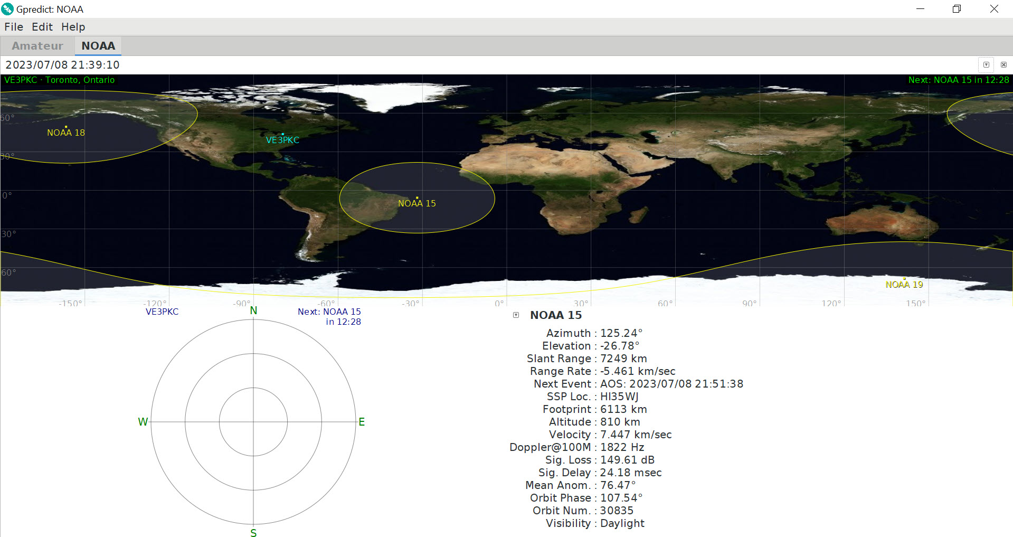Screen dimensions: 1013x537
Task: Click the Orbit Phase value 107.54°
Action: click(x=621, y=498)
